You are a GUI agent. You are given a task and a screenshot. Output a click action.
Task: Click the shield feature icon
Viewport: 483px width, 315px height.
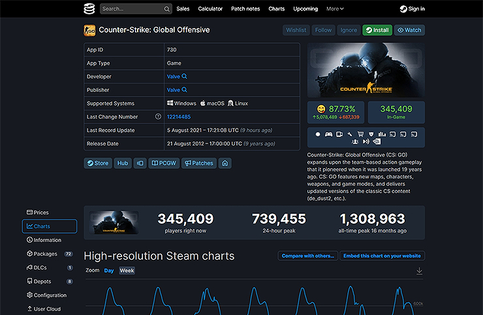(x=371, y=134)
